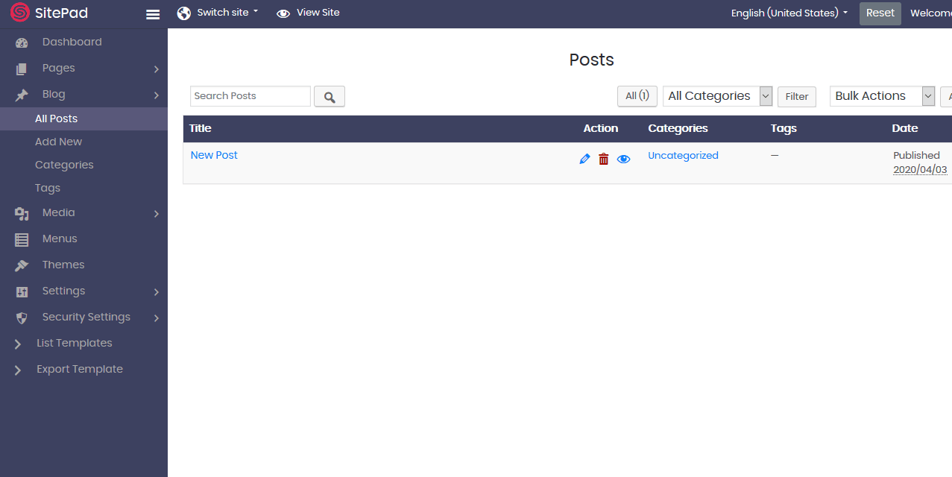Click the red trash icon to delete New Post
Viewport: 952px width, 477px height.
[x=604, y=159]
